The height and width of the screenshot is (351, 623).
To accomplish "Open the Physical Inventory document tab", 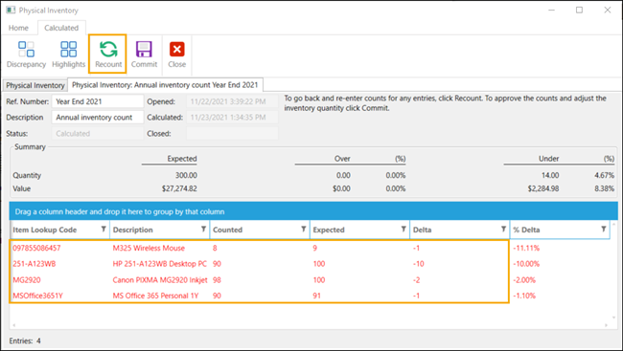I will tap(35, 85).
